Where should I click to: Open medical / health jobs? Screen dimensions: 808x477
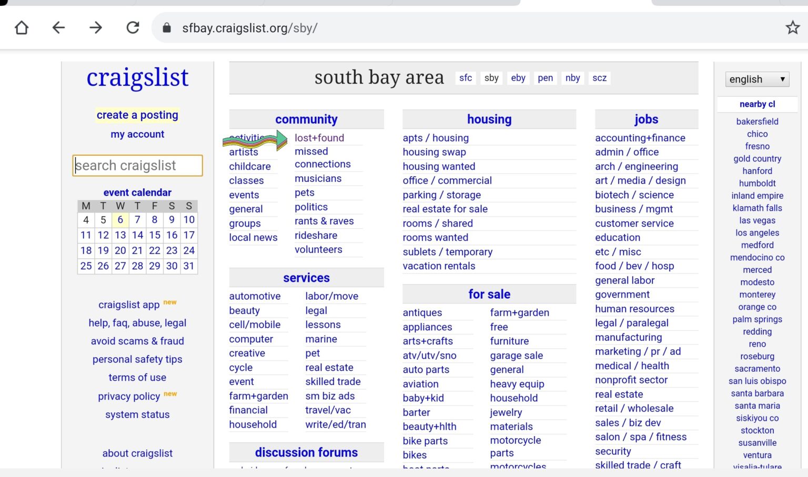[x=632, y=366]
